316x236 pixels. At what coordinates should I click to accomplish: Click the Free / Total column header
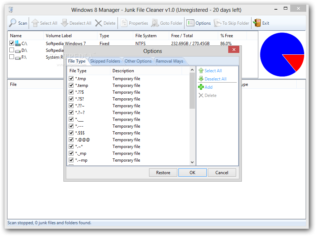click(193, 36)
